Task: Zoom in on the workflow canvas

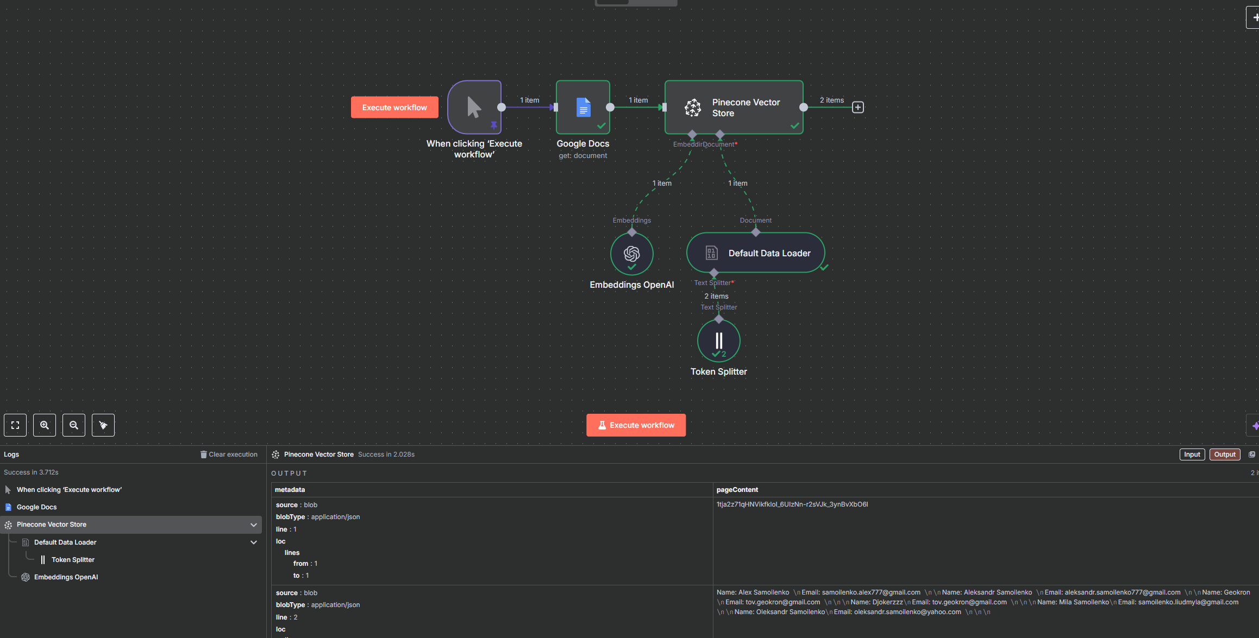Action: 45,425
